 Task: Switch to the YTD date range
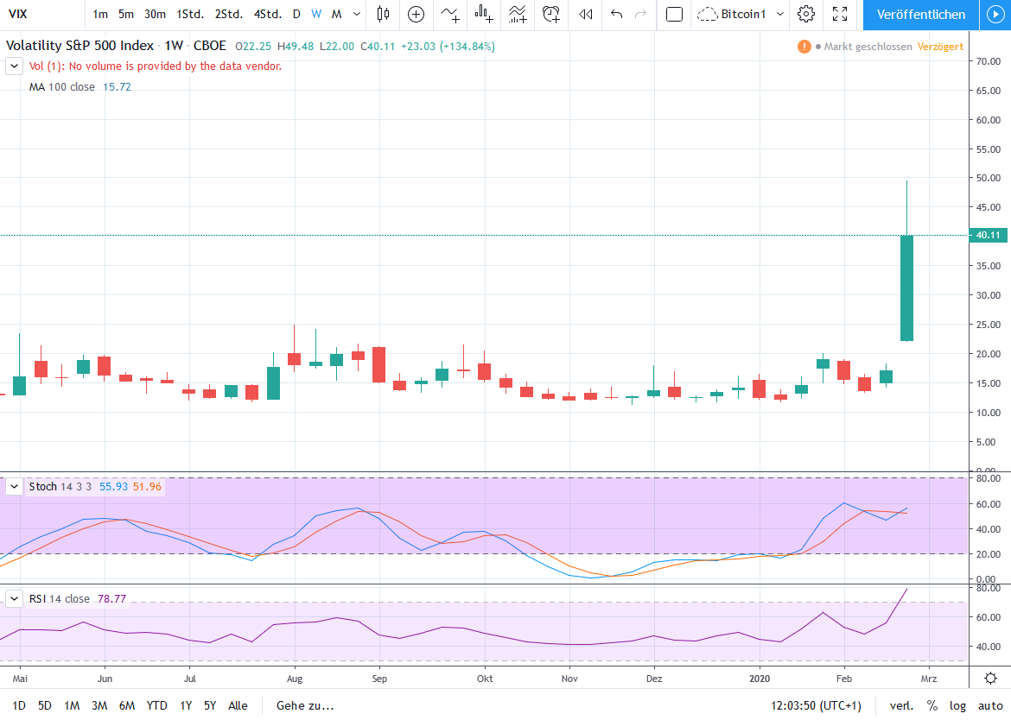pos(156,705)
